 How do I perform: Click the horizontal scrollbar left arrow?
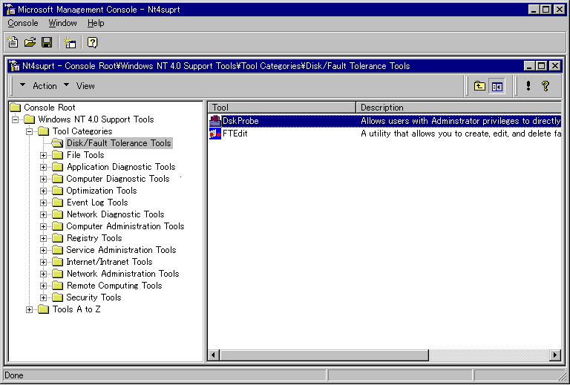(214, 355)
